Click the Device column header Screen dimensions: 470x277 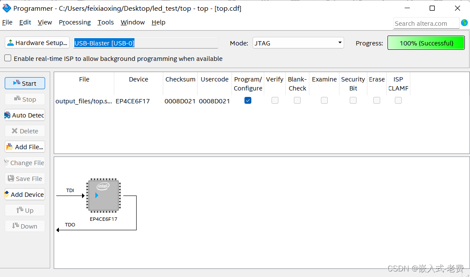(x=138, y=79)
